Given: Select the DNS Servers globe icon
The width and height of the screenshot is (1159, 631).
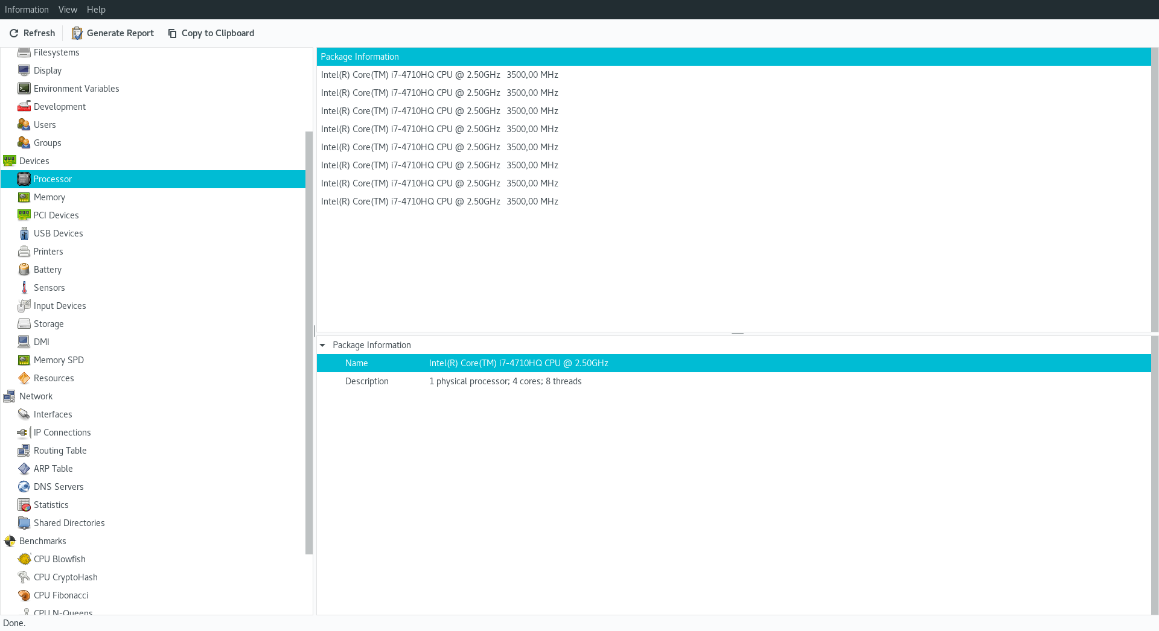Looking at the screenshot, I should click(24, 487).
